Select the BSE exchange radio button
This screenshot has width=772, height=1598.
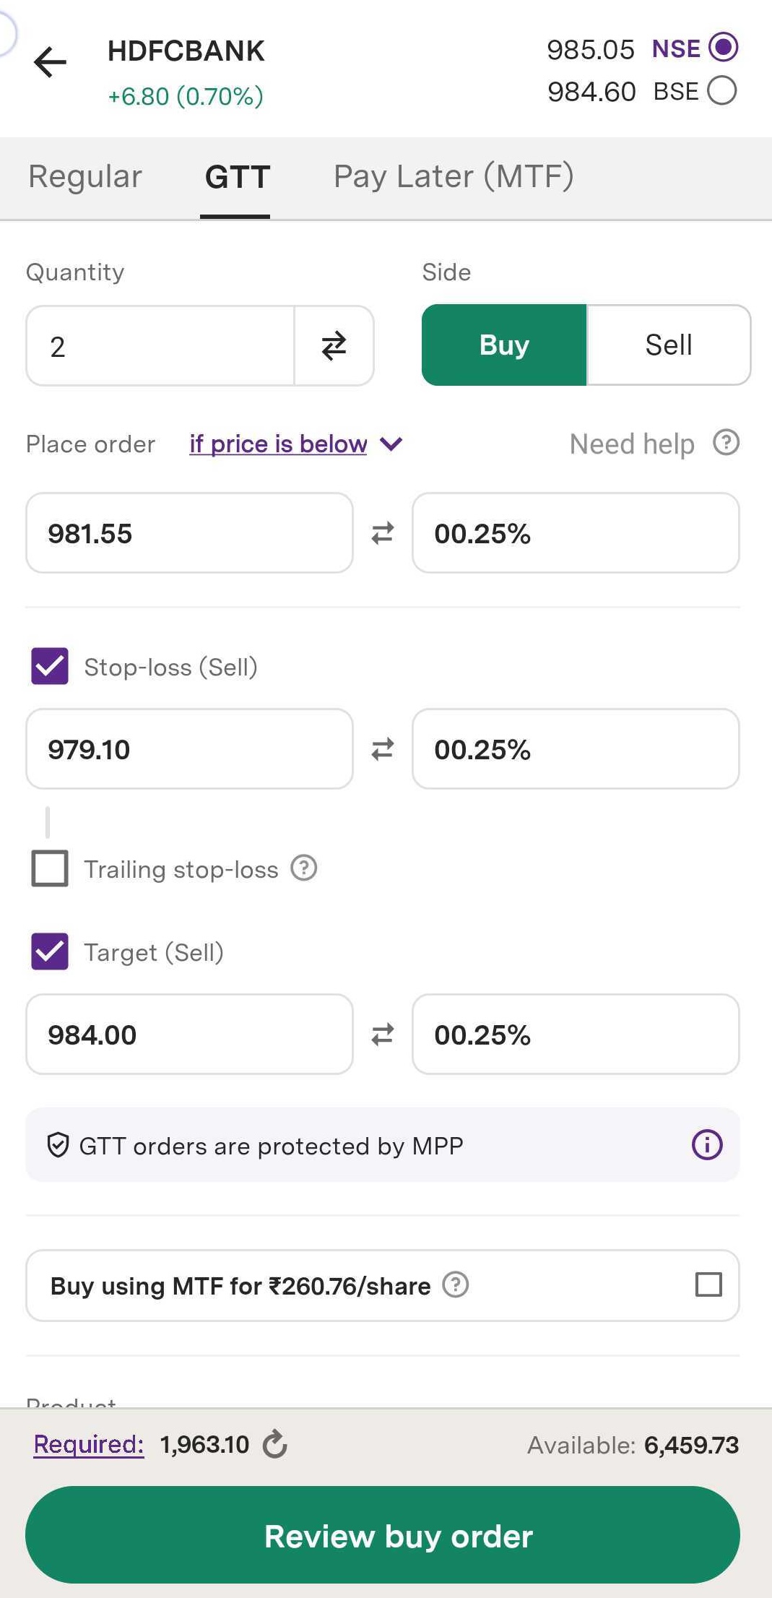coord(721,91)
